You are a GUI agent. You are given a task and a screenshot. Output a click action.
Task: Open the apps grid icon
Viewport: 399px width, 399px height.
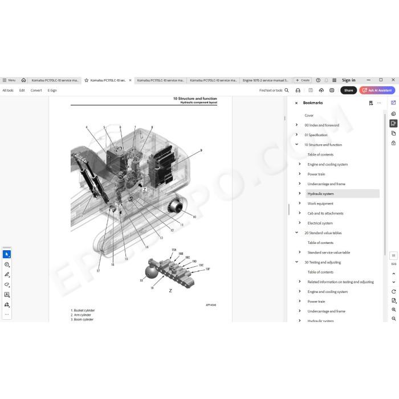[335, 80]
